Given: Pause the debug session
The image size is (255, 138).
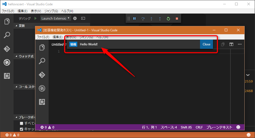Looking at the screenshot, I should pyautogui.click(x=134, y=19).
